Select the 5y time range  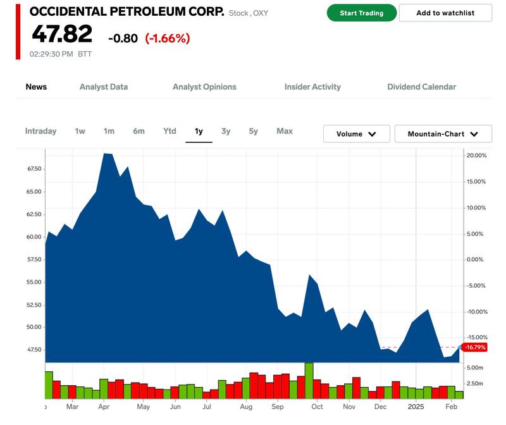253,132
